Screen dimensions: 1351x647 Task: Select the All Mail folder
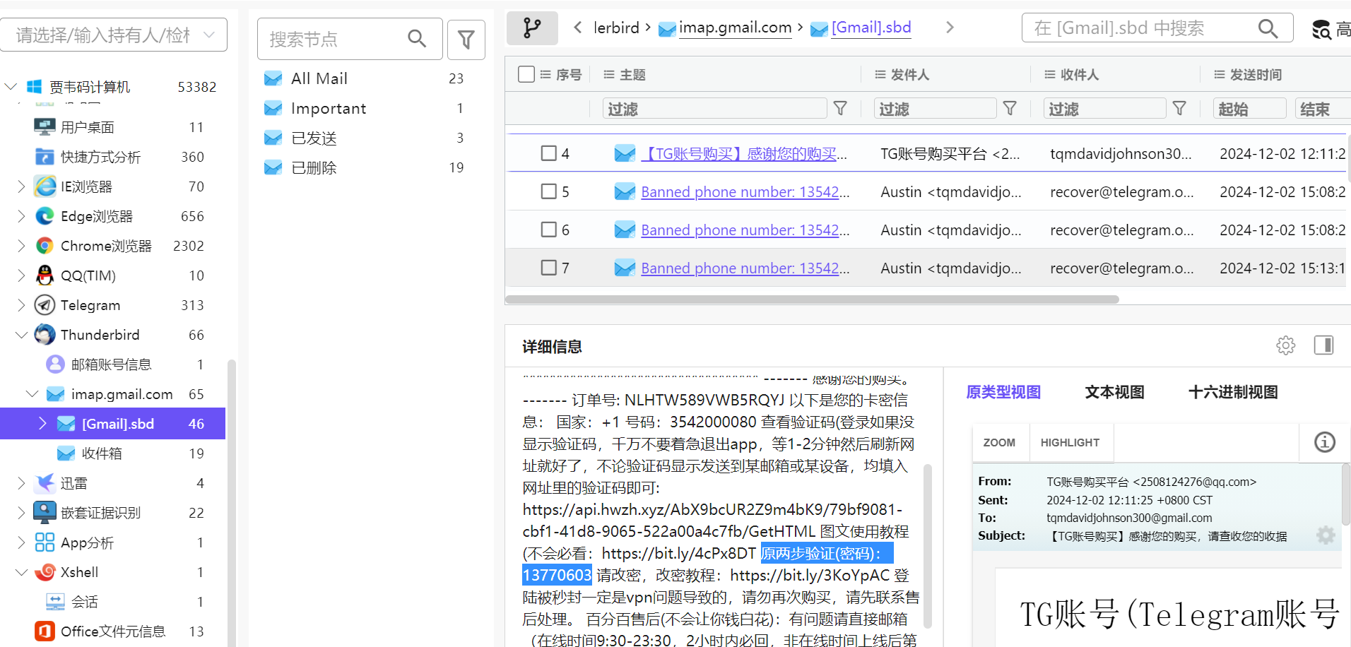click(x=319, y=78)
